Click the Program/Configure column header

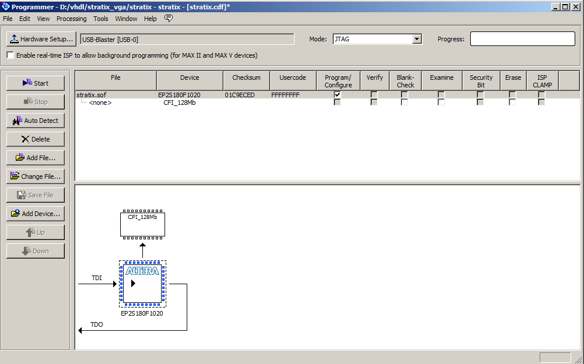(x=338, y=81)
